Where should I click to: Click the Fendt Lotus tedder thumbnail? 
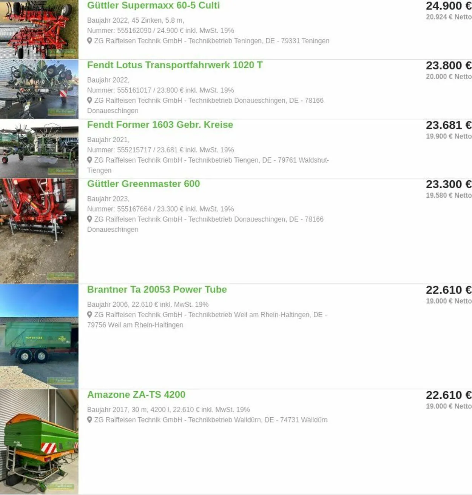pos(39,89)
